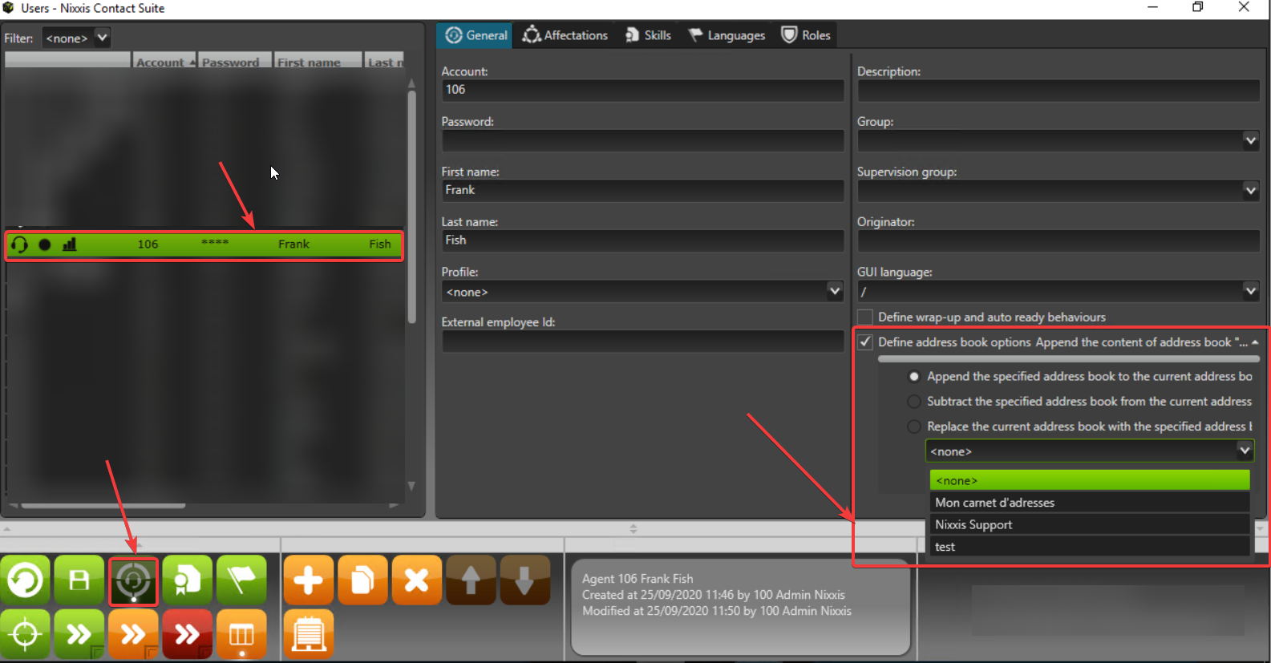Switch to the Languages tab
This screenshot has width=1271, height=663.
(727, 35)
